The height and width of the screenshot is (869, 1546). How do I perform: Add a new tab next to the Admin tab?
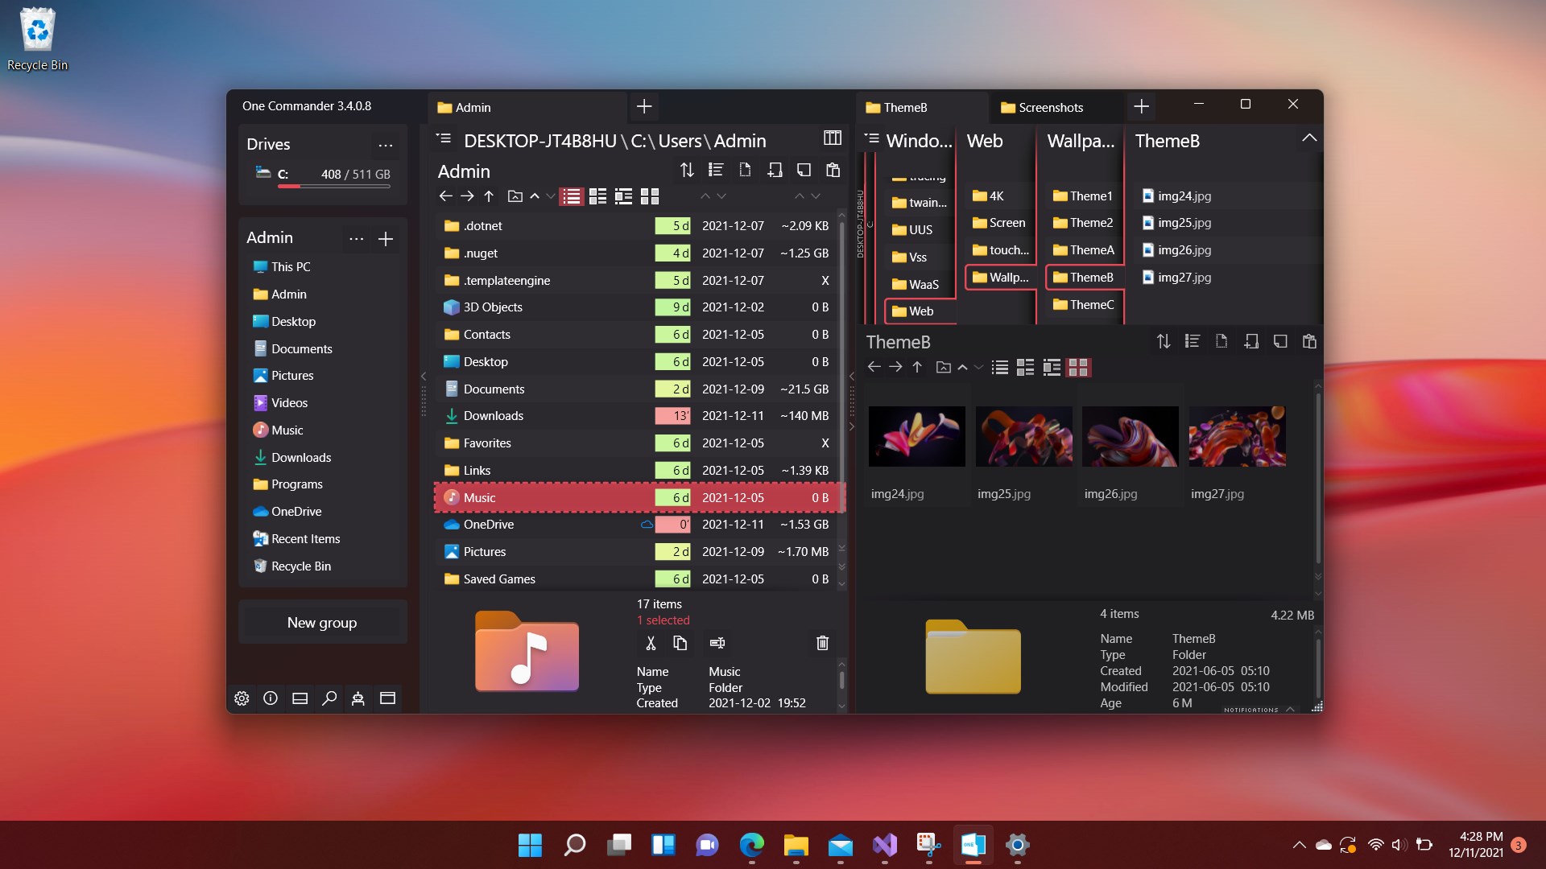click(x=644, y=106)
